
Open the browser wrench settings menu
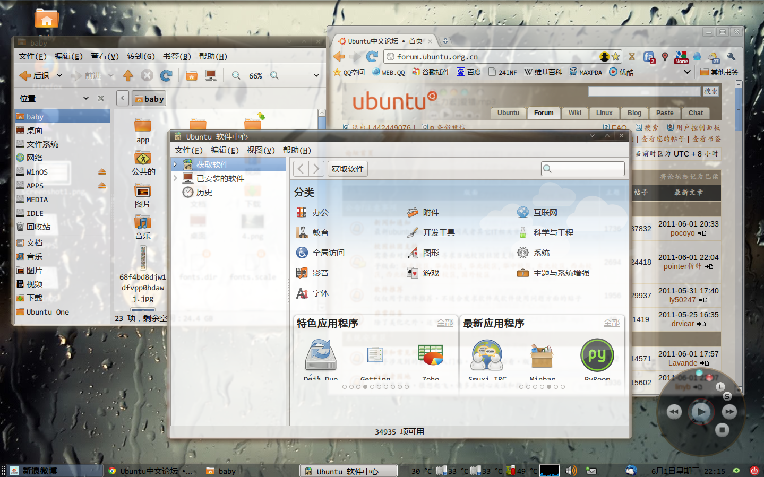pos(731,57)
